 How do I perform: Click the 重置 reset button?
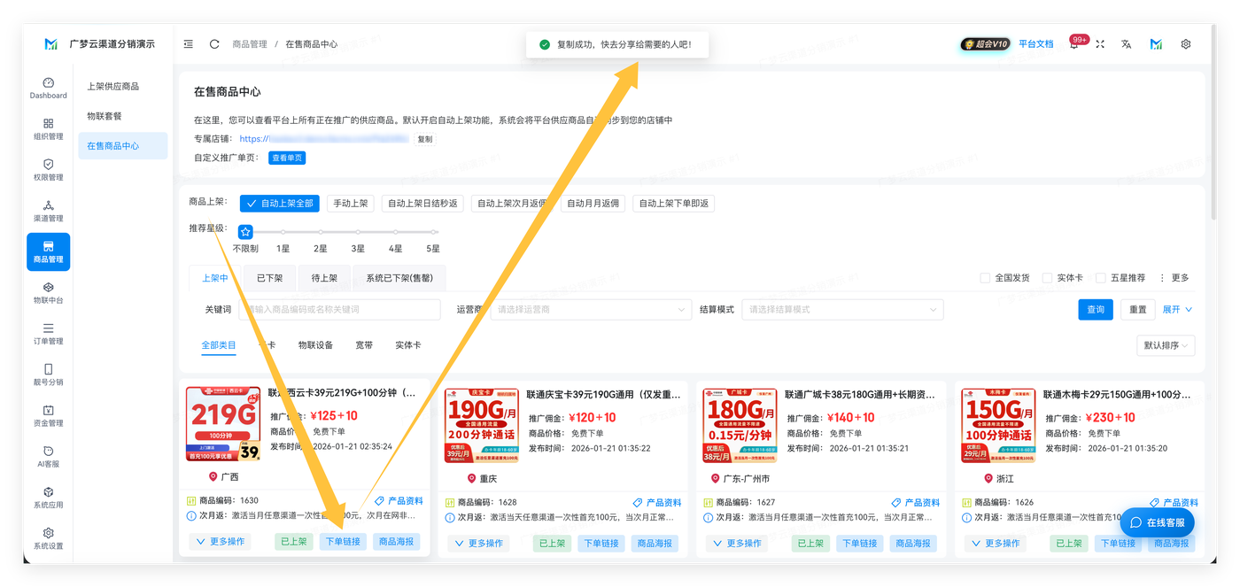pos(1138,310)
